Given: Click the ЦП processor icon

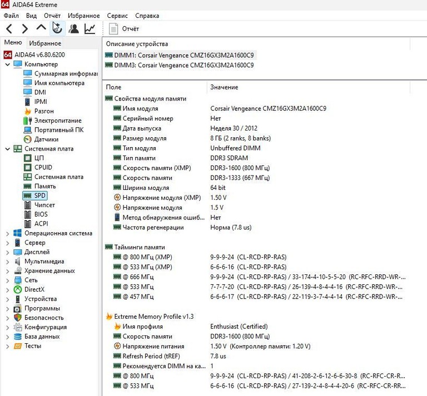Looking at the screenshot, I should [27, 158].
